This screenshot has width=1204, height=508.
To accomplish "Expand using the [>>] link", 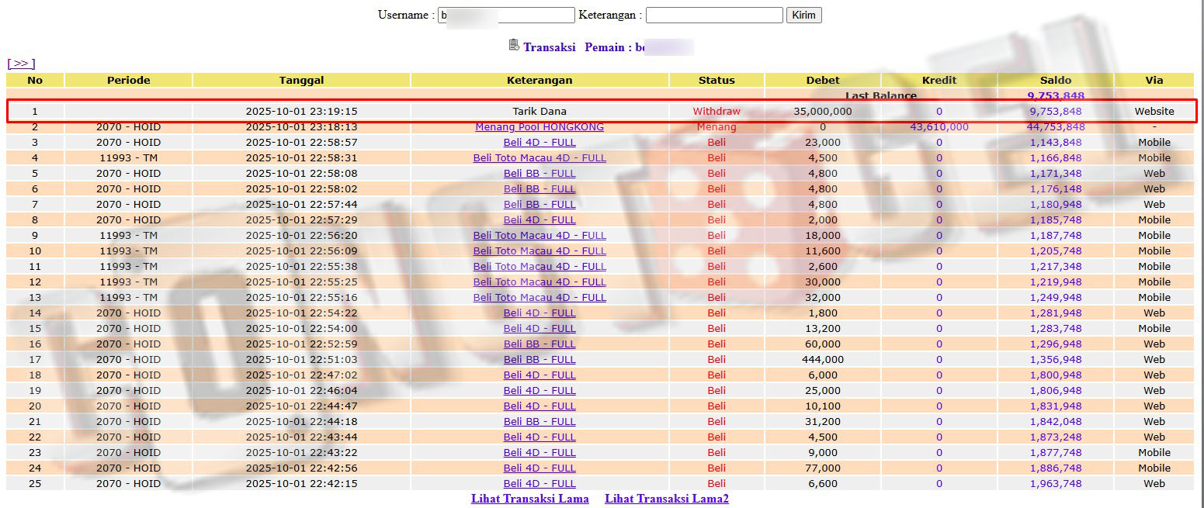I will click(x=21, y=64).
